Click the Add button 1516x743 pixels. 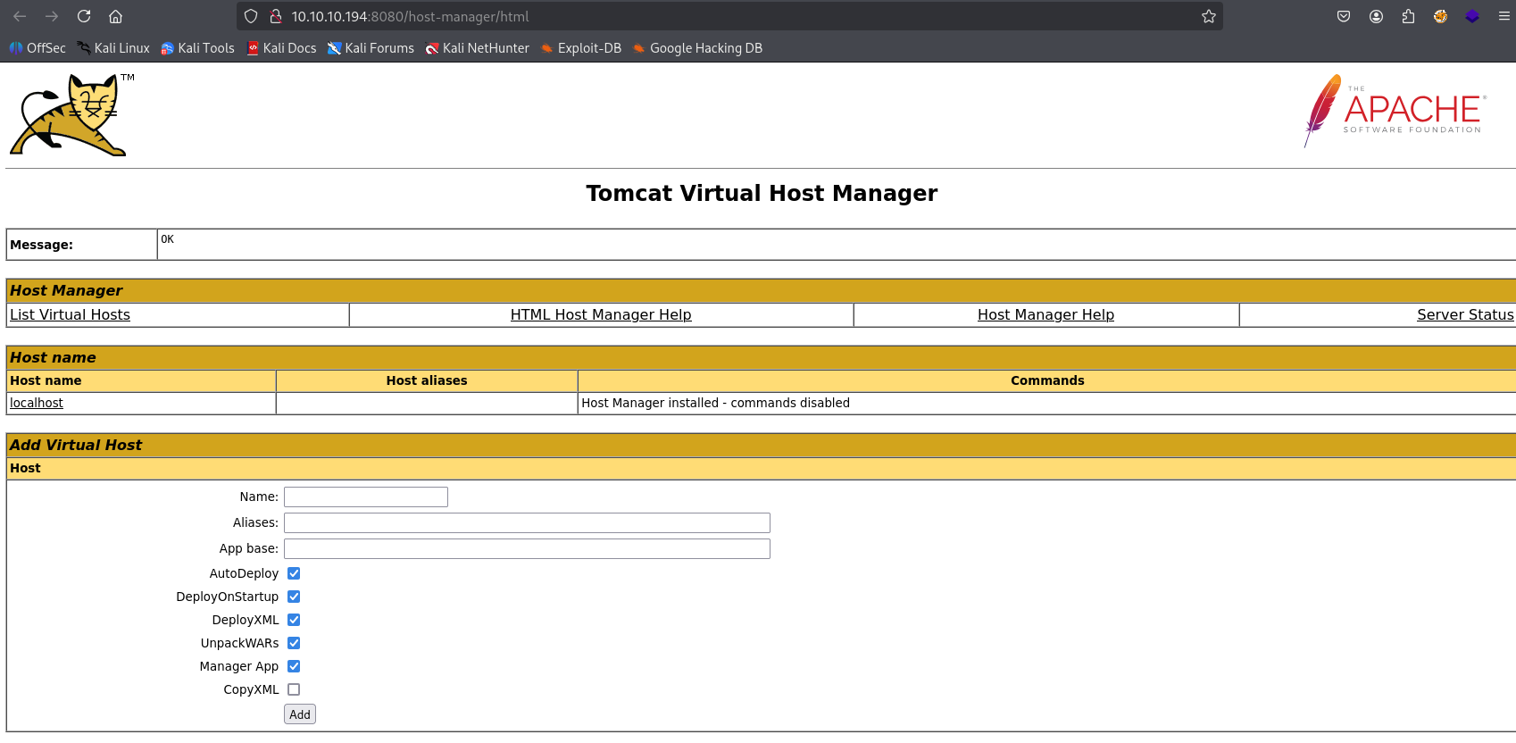(x=300, y=714)
